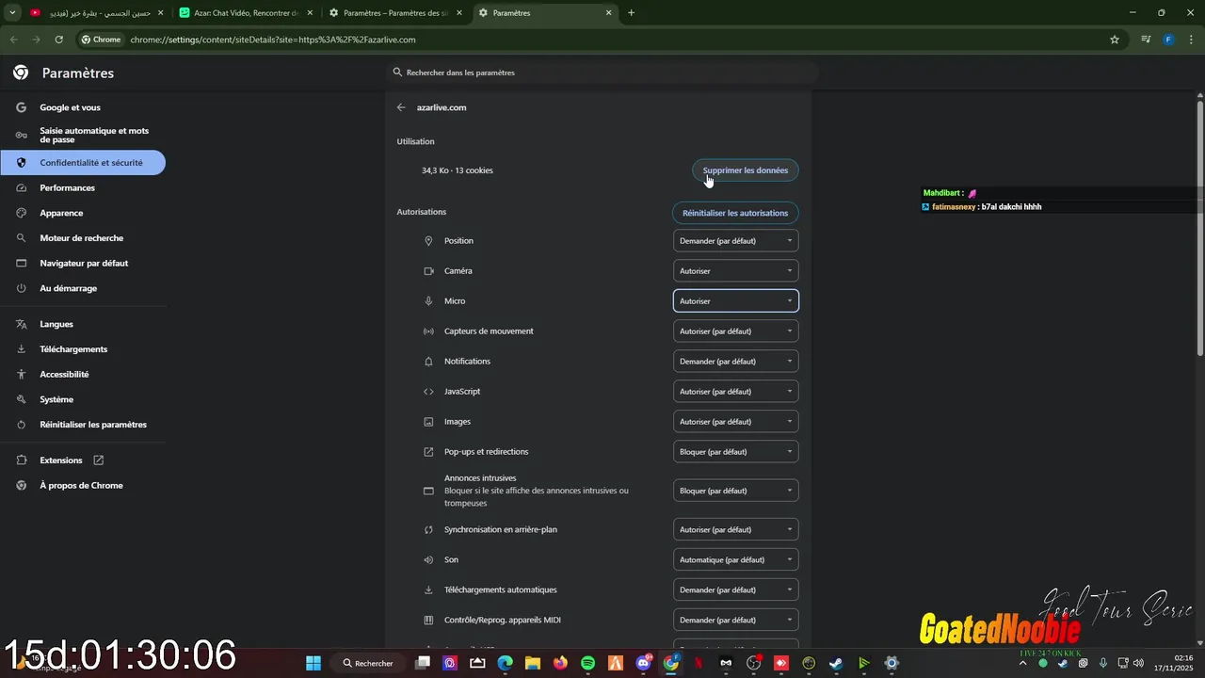Open the Performances settings section
This screenshot has height=678, width=1205.
83,188
